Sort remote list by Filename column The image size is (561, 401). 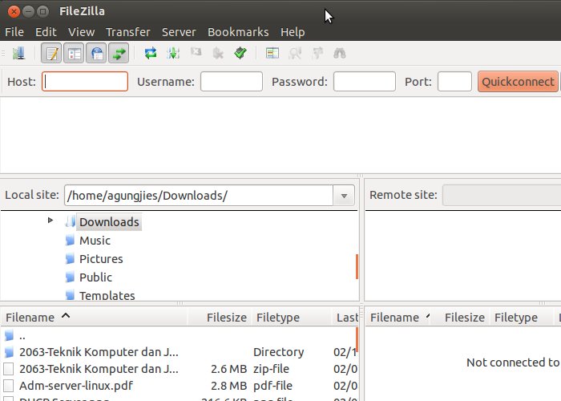tap(398, 318)
